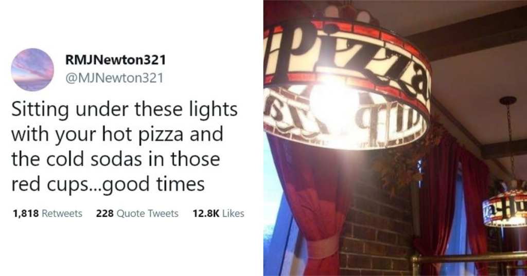This screenshot has height=276, width=527.
Task: Show the 12.8K Likes list
Action: coord(218,213)
